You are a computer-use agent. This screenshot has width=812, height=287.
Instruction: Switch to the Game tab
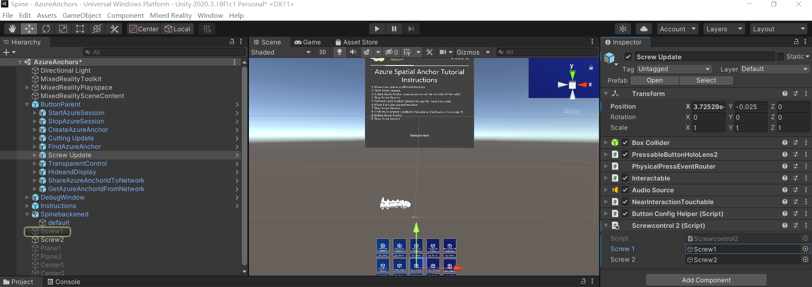pos(308,42)
